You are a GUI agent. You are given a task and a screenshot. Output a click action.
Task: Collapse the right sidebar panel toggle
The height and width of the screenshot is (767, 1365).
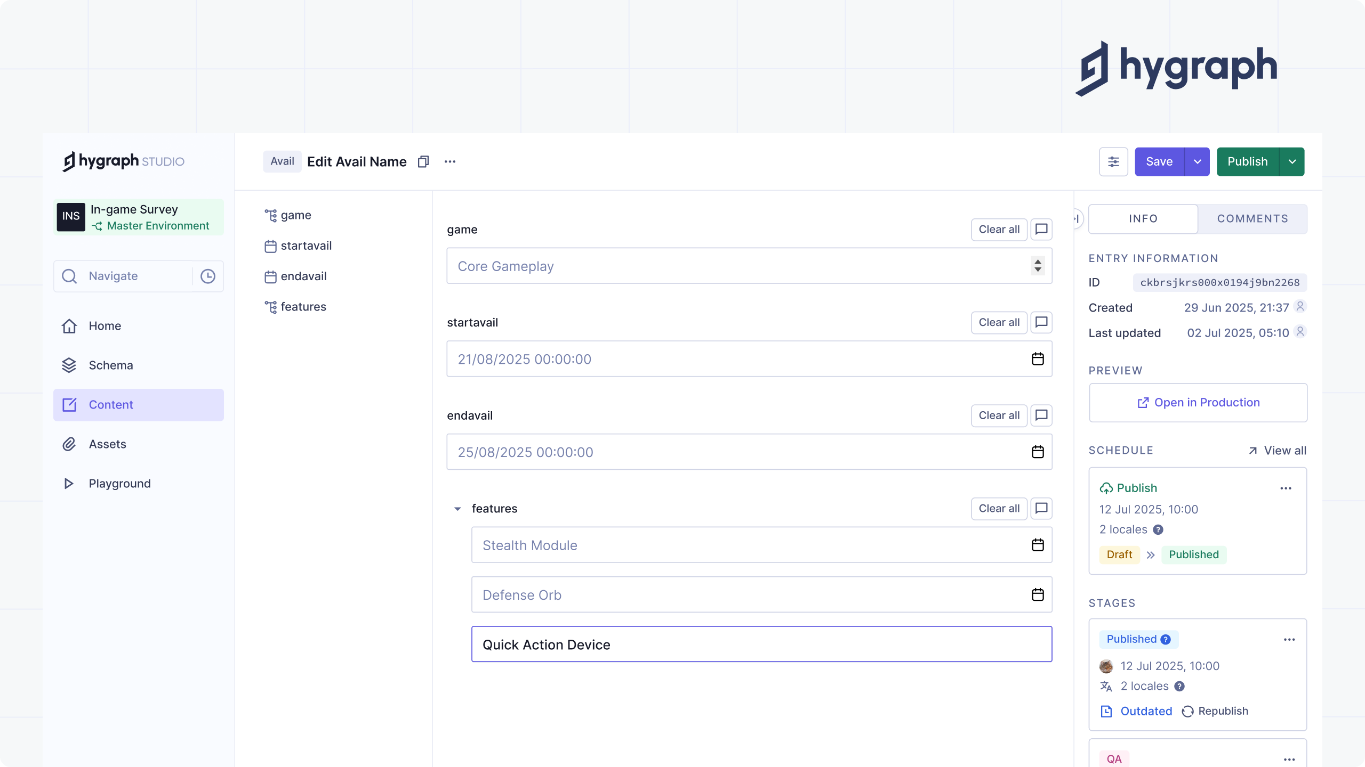pos(1077,218)
